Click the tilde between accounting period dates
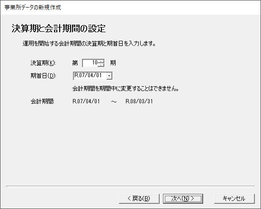 [x=114, y=101]
